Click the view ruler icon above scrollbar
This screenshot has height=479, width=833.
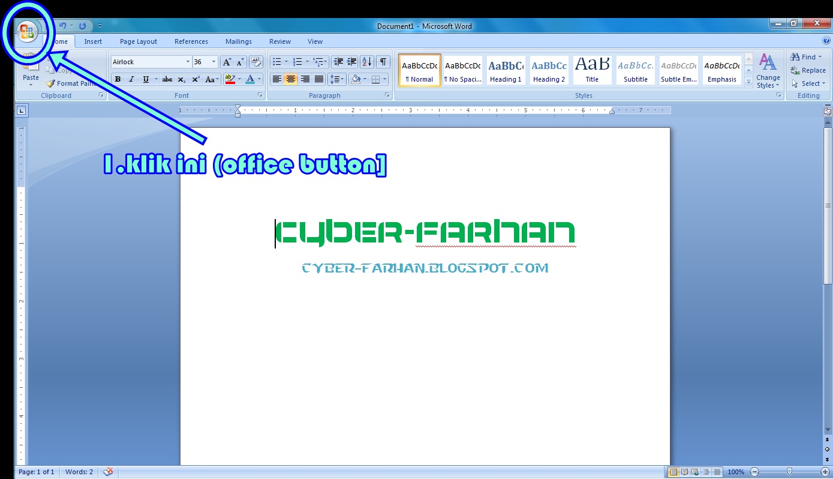click(x=828, y=111)
